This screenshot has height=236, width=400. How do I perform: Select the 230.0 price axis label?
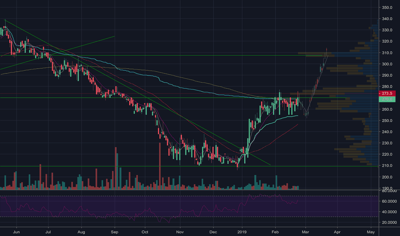pyautogui.click(x=387, y=143)
